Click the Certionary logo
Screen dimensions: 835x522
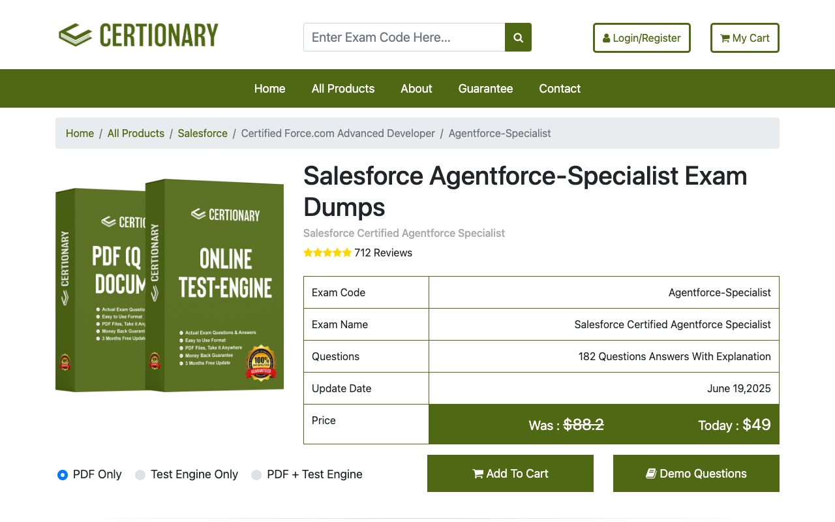[x=138, y=35]
